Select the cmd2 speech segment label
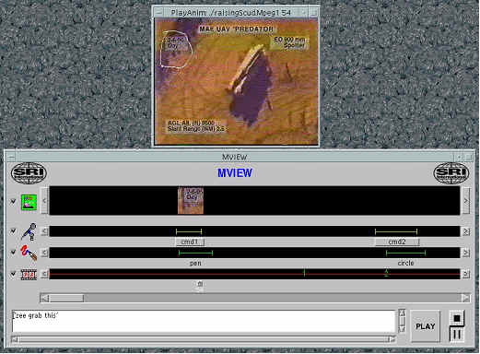480x354 pixels. [x=397, y=242]
